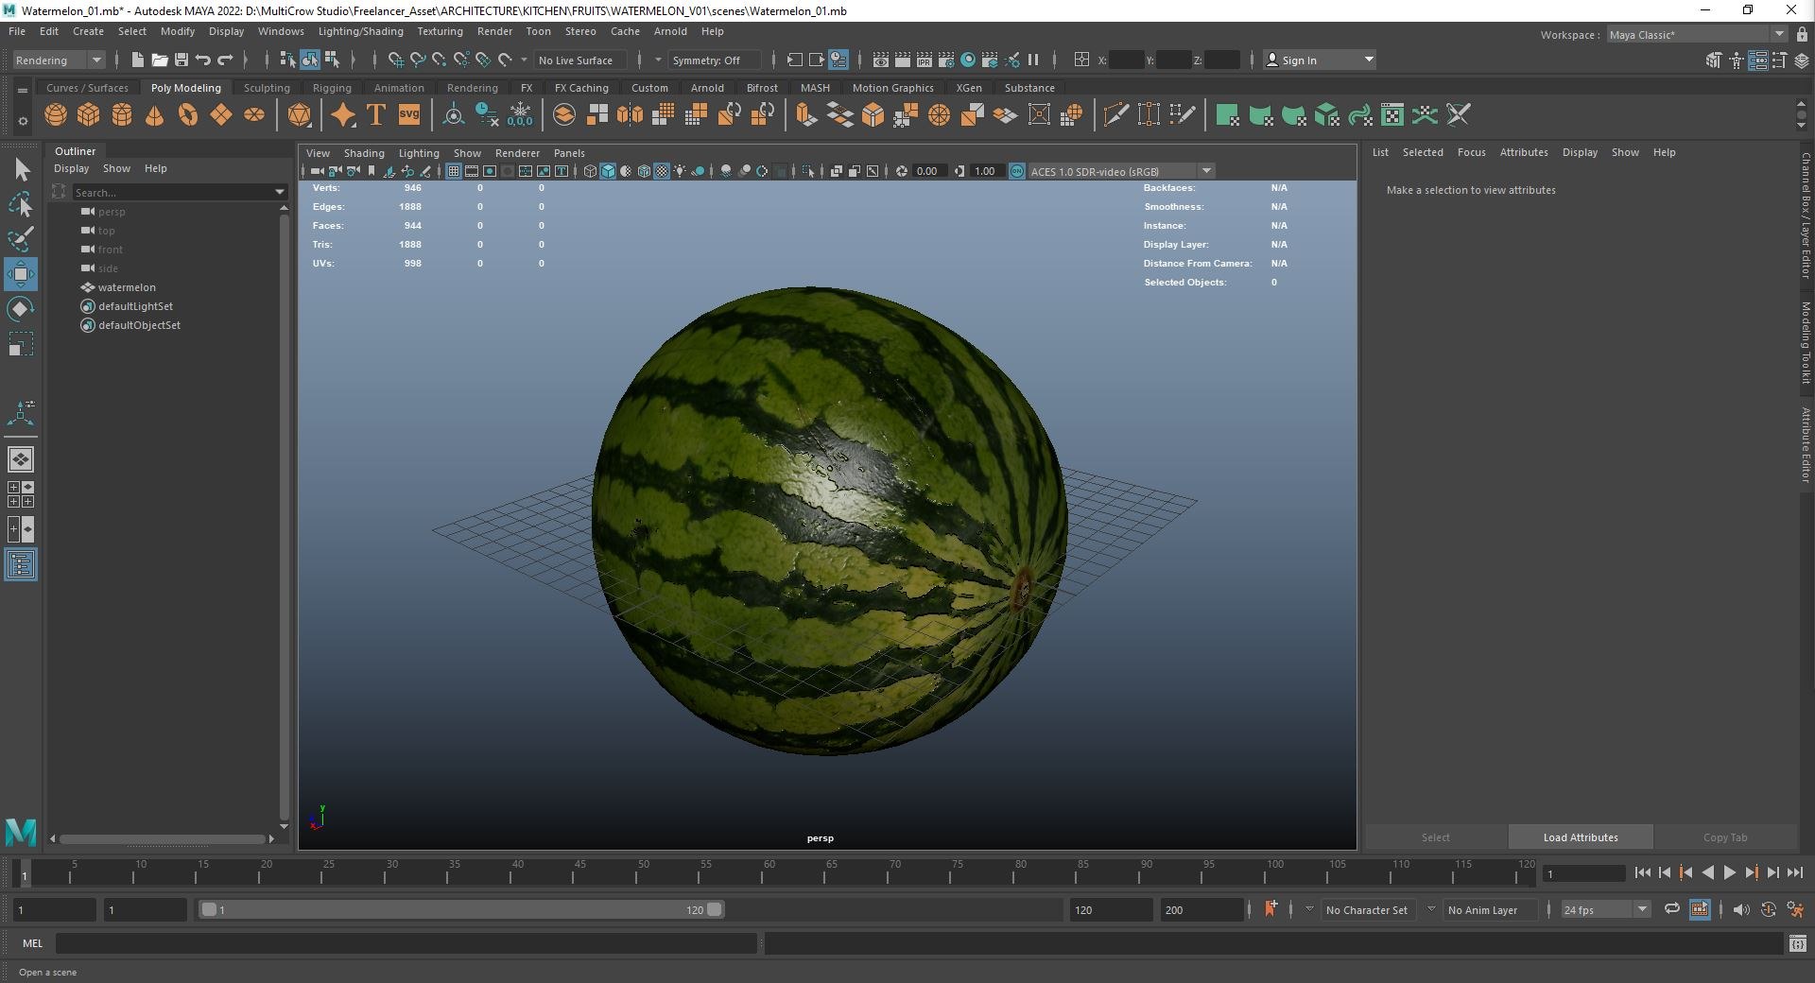Save the scene with the disk icon

(181, 60)
